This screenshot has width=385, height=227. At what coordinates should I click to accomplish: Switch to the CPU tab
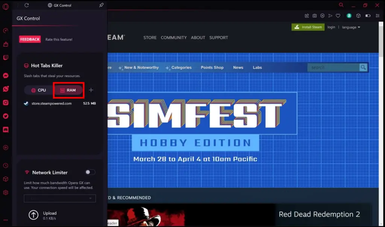click(x=39, y=90)
